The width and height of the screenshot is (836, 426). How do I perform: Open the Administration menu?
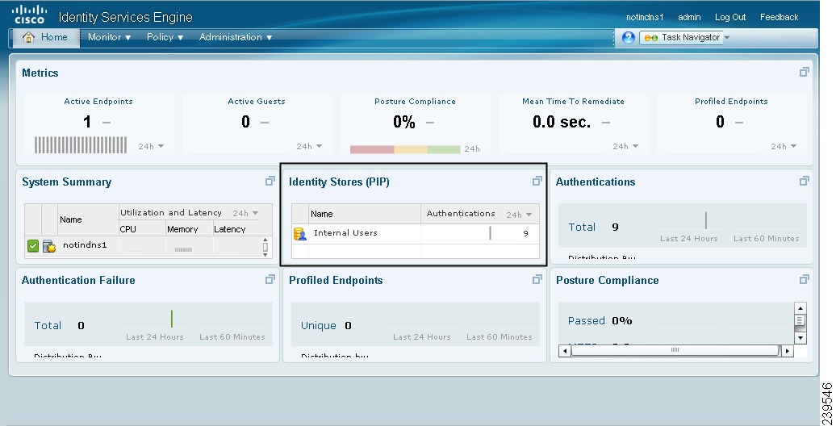235,37
